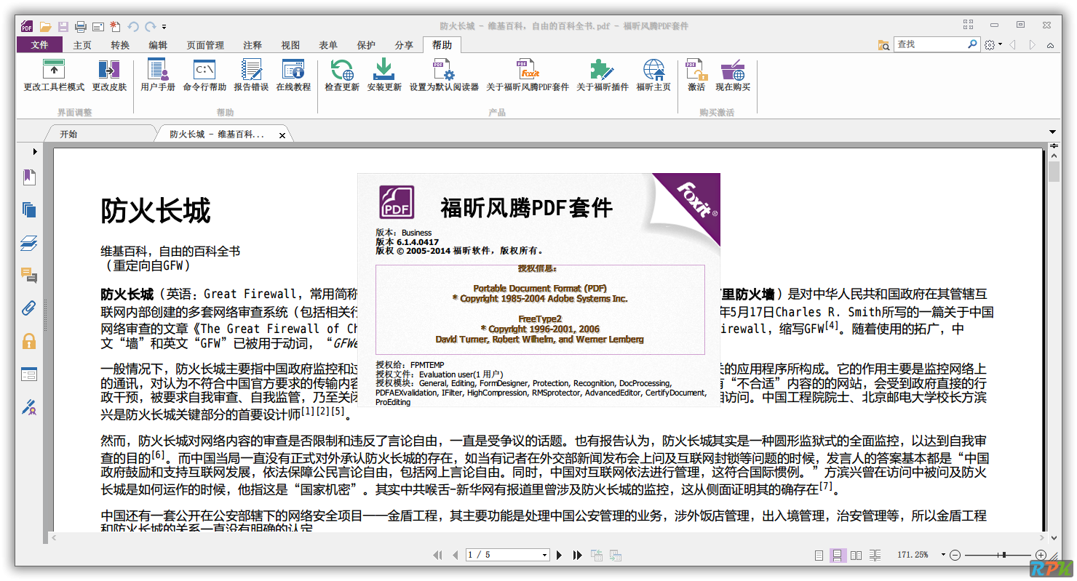Switch to the 编辑 ribbon tab
The image size is (1077, 581).
click(x=158, y=45)
